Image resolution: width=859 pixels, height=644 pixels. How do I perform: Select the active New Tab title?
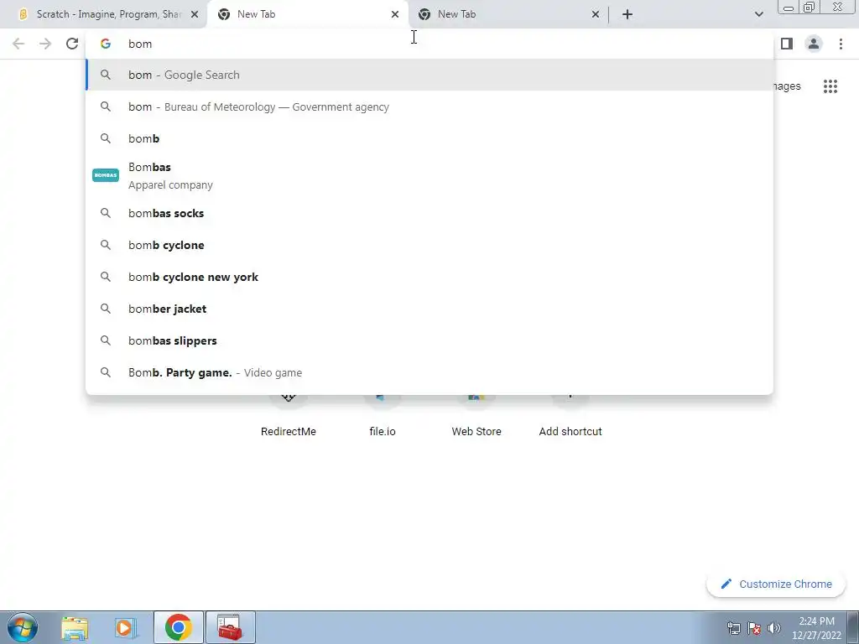257,14
